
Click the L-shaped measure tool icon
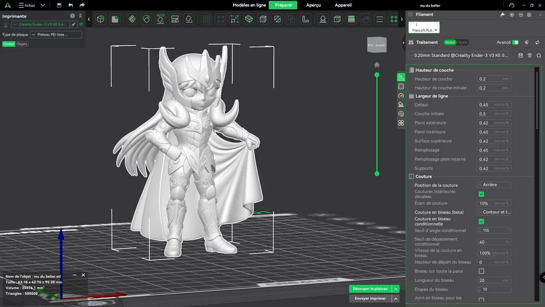coord(306,19)
